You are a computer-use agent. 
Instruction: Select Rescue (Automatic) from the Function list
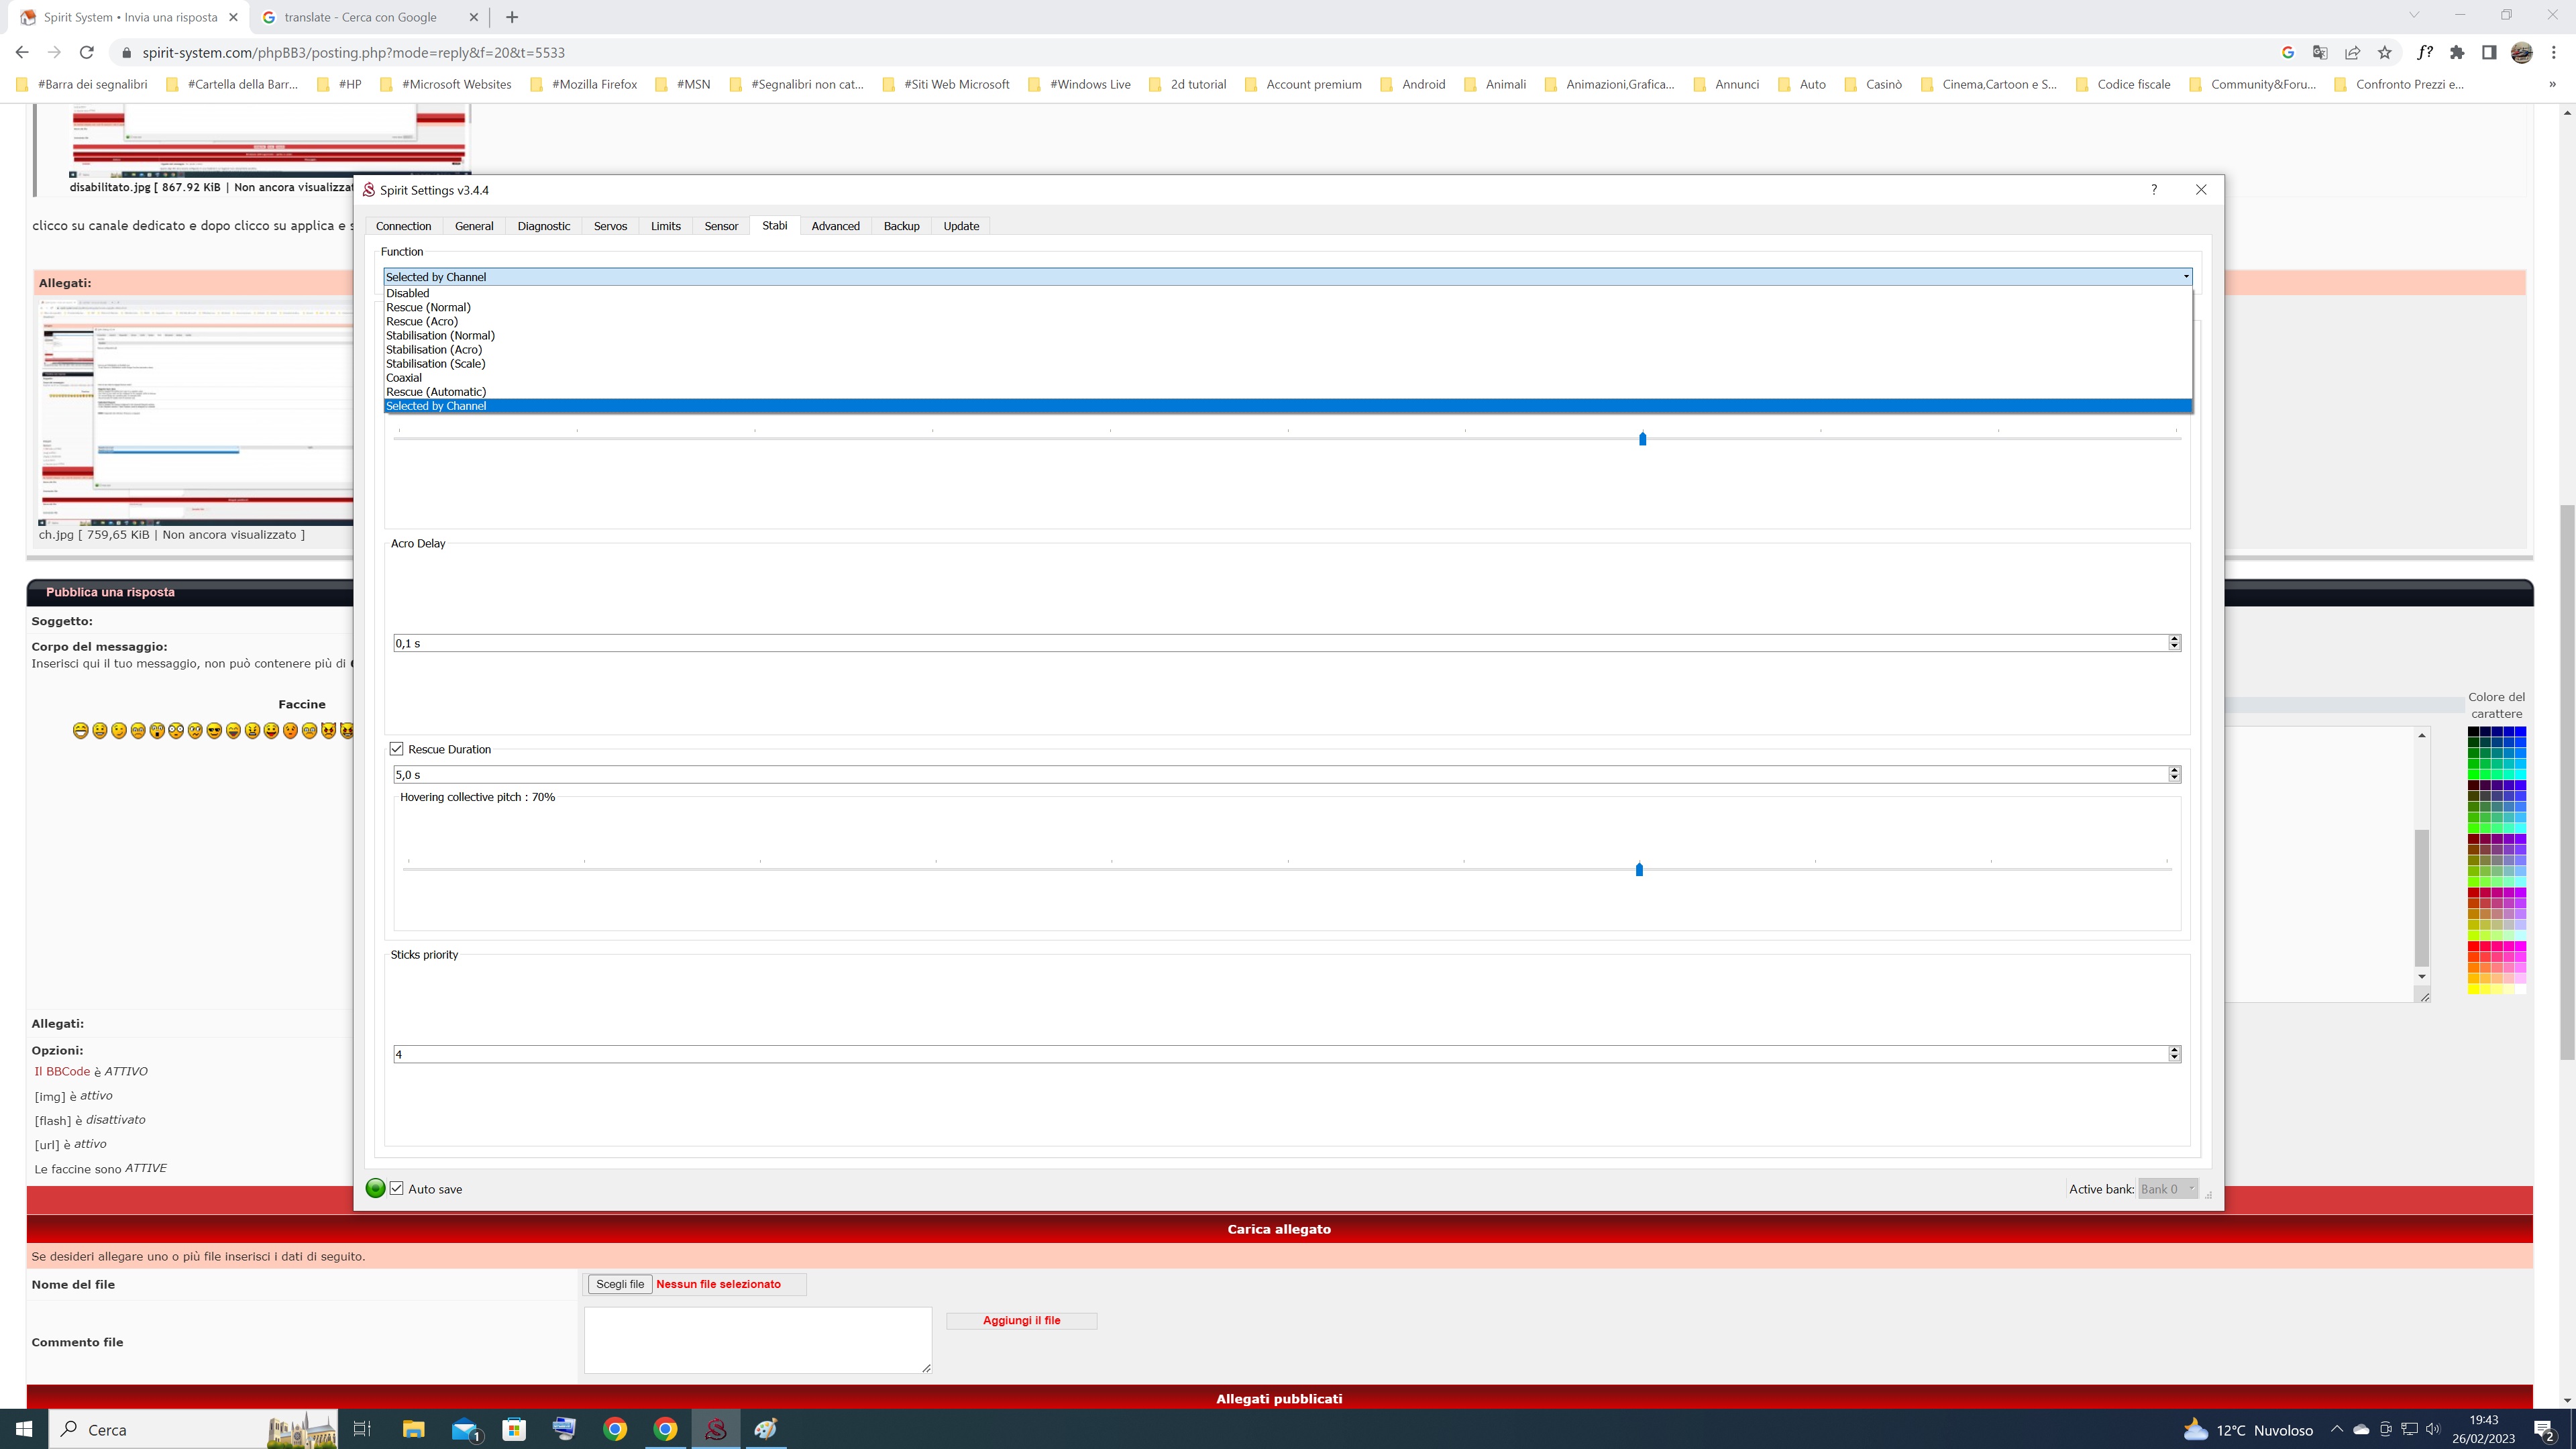436,392
